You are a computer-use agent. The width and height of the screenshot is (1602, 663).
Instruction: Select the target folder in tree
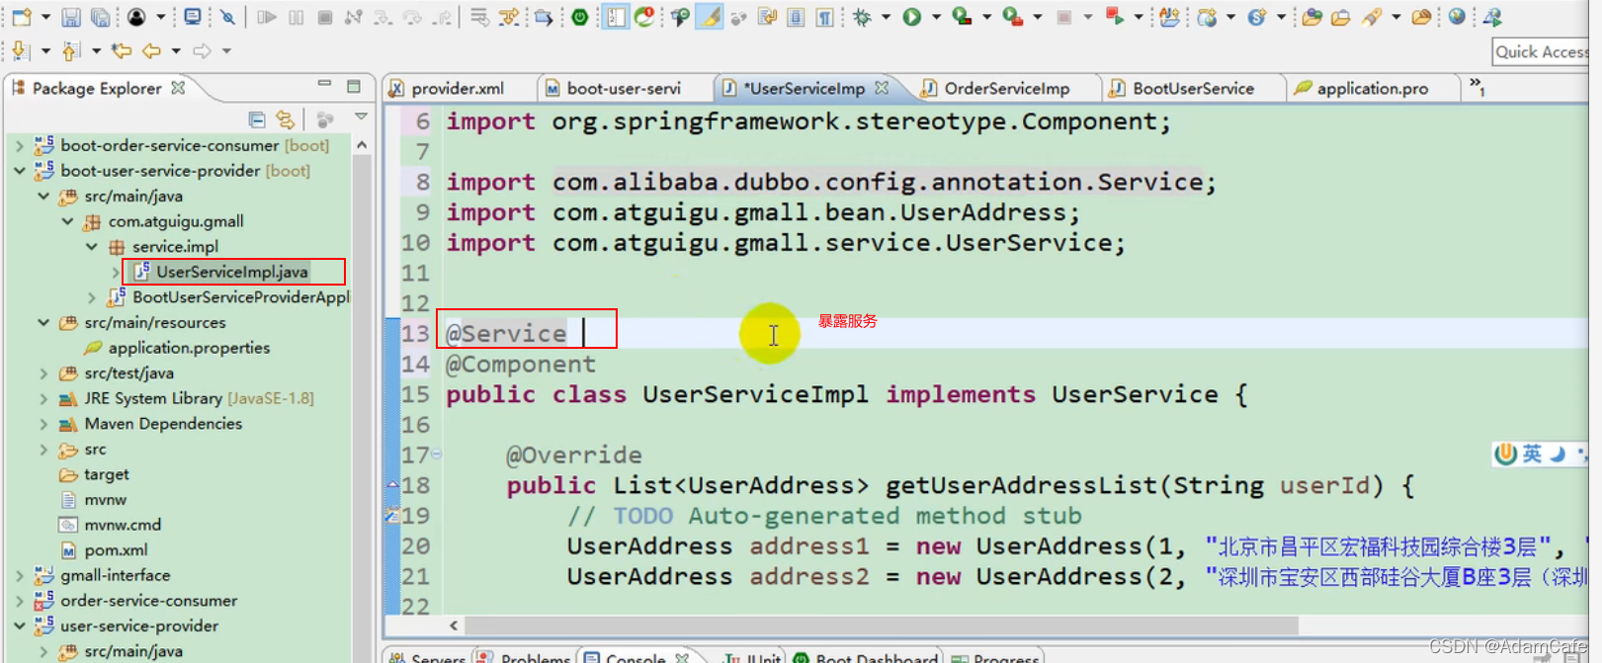(x=107, y=474)
